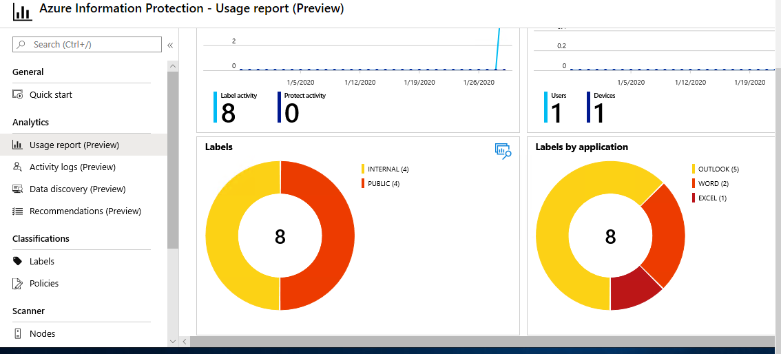
Task: Click the Devices count 1
Action: click(599, 112)
